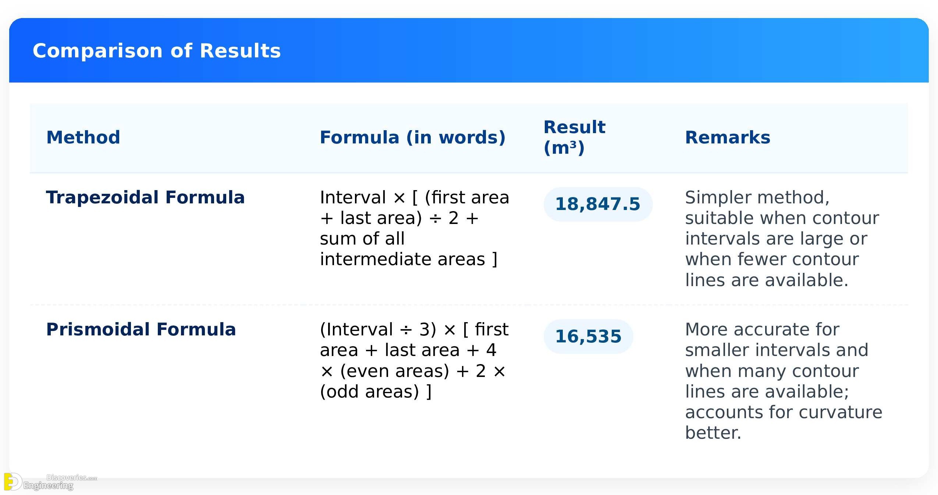Click the 'Simpler method' remarks paragraph
The width and height of the screenshot is (938, 495).
coord(782,238)
